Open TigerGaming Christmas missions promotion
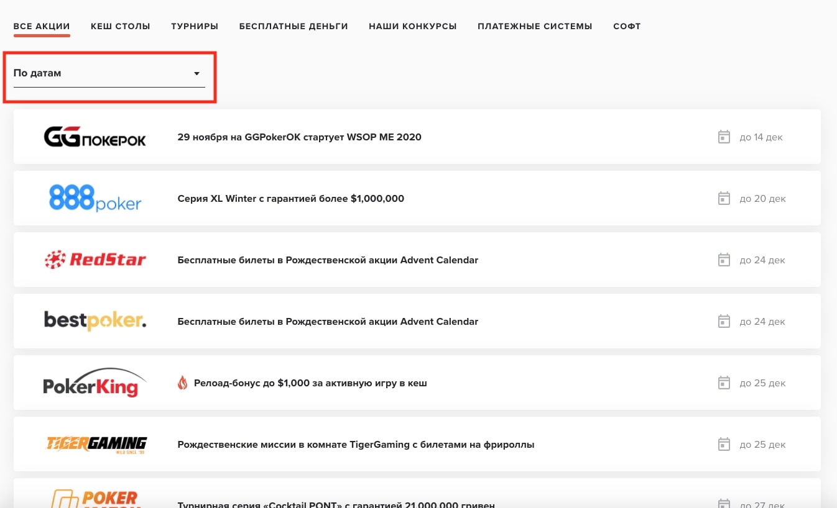 click(x=356, y=444)
